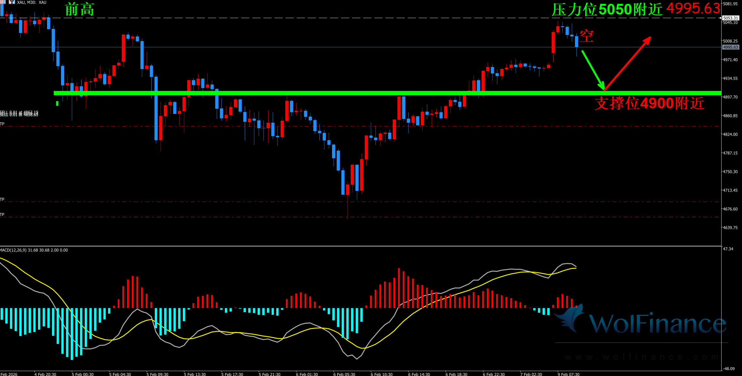Click the Depth of Market icon top-left
The image size is (742, 376).
3,2
